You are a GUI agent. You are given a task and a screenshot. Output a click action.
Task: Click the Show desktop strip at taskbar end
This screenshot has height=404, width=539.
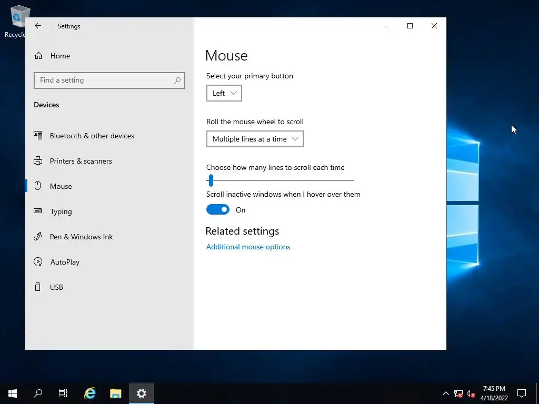[537, 393]
